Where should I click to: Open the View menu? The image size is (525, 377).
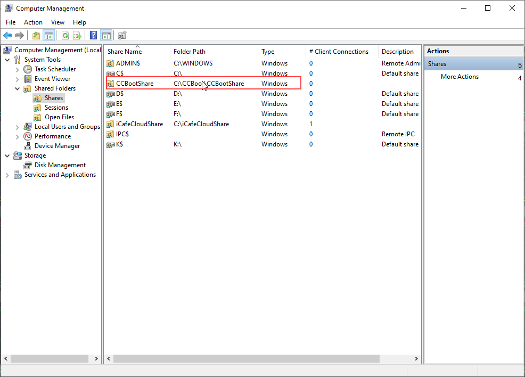coord(58,22)
